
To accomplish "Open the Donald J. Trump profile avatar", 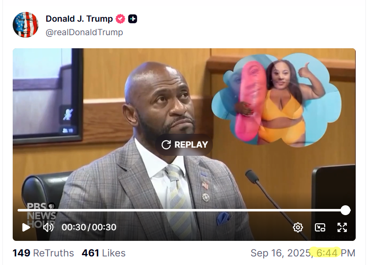I will 25,25.
